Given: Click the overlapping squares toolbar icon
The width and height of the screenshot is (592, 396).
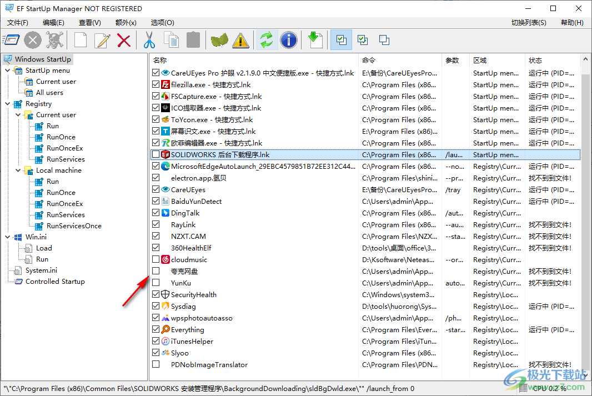Looking at the screenshot, I should pos(384,40).
